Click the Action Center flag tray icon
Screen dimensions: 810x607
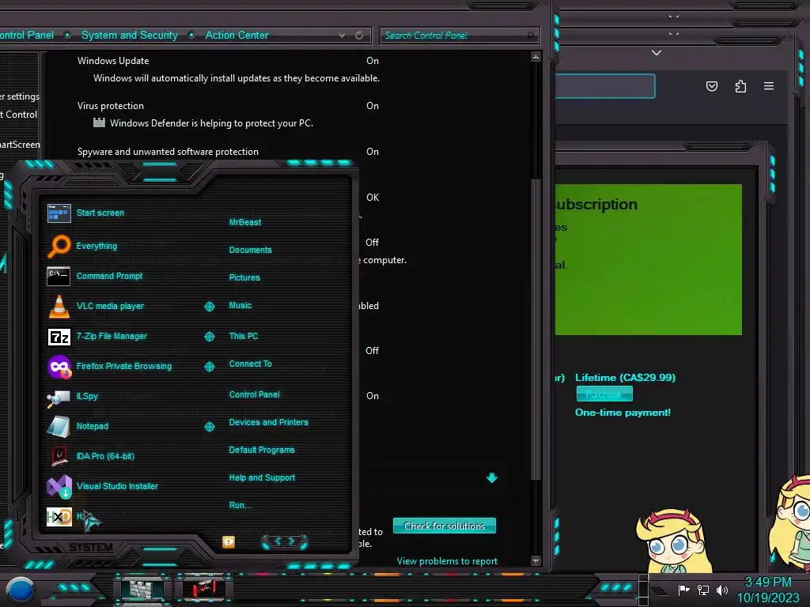pyautogui.click(x=684, y=590)
